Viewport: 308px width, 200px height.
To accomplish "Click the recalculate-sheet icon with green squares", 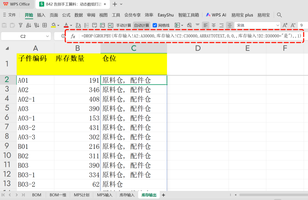I will click(x=102, y=25).
